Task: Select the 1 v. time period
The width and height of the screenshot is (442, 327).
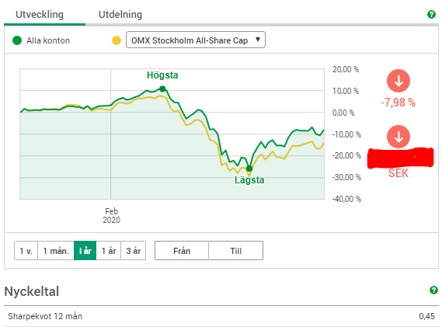Action: [26, 251]
